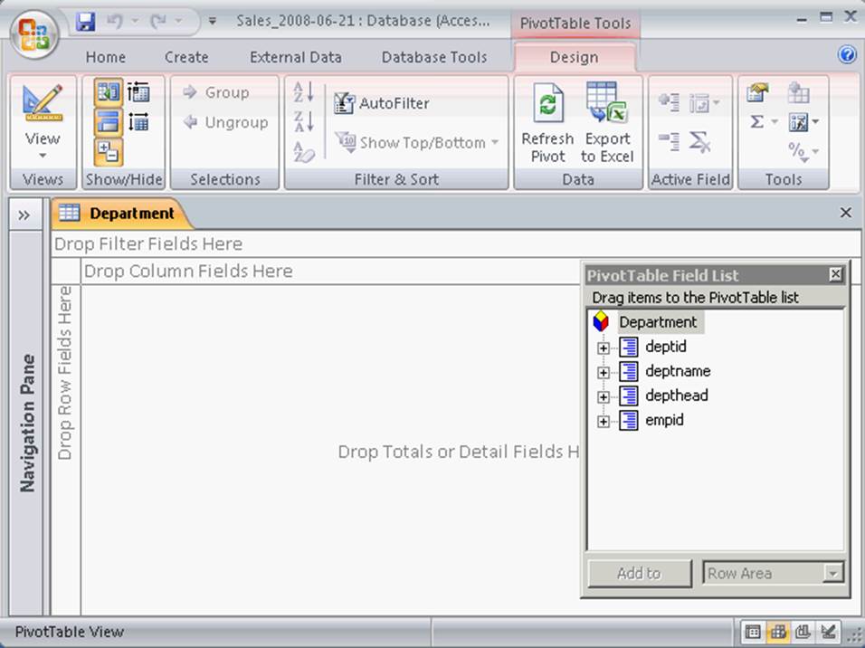865x648 pixels.
Task: Expand Navigation Pane with double-chevron button
Action: [24, 214]
